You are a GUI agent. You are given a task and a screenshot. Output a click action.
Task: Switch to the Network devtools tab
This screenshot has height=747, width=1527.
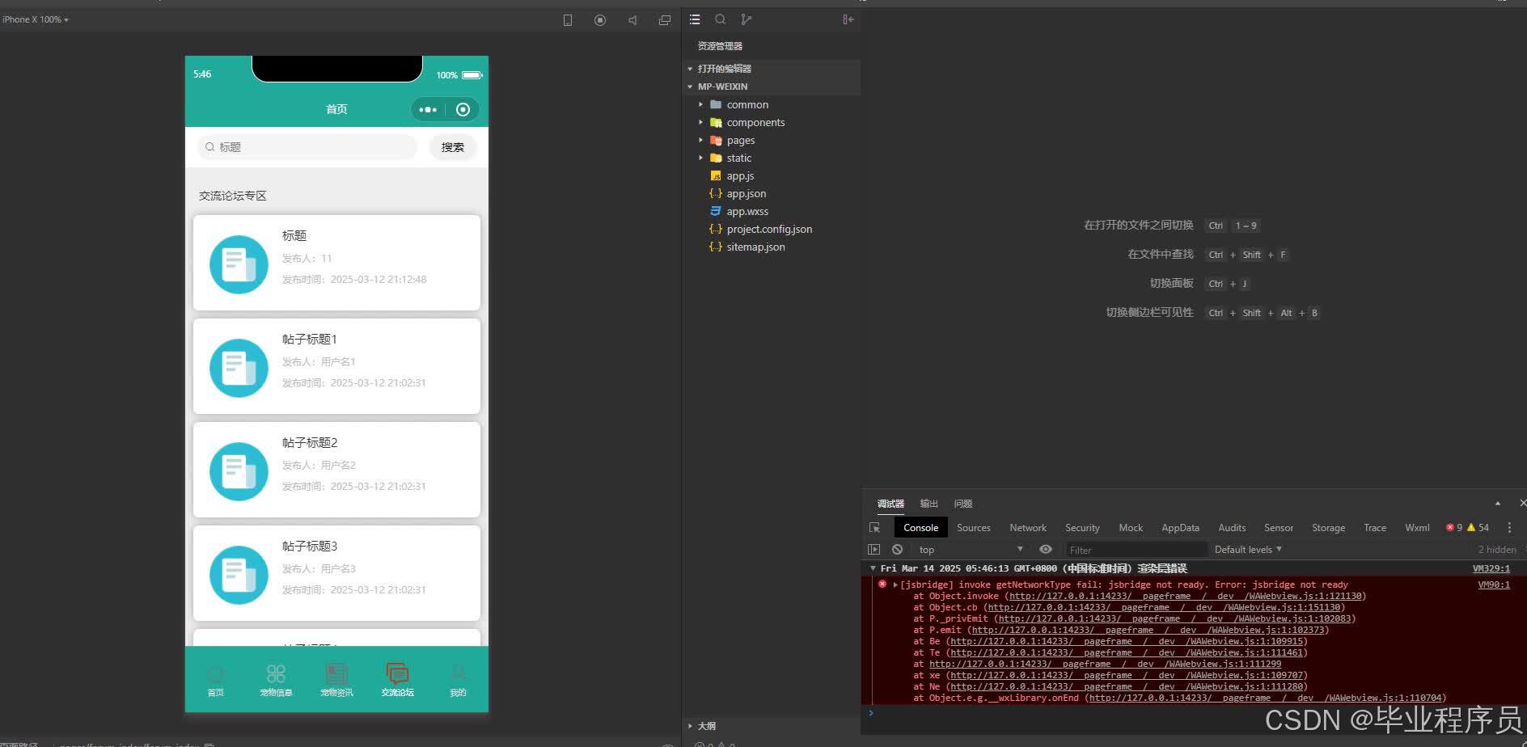pos(1028,527)
